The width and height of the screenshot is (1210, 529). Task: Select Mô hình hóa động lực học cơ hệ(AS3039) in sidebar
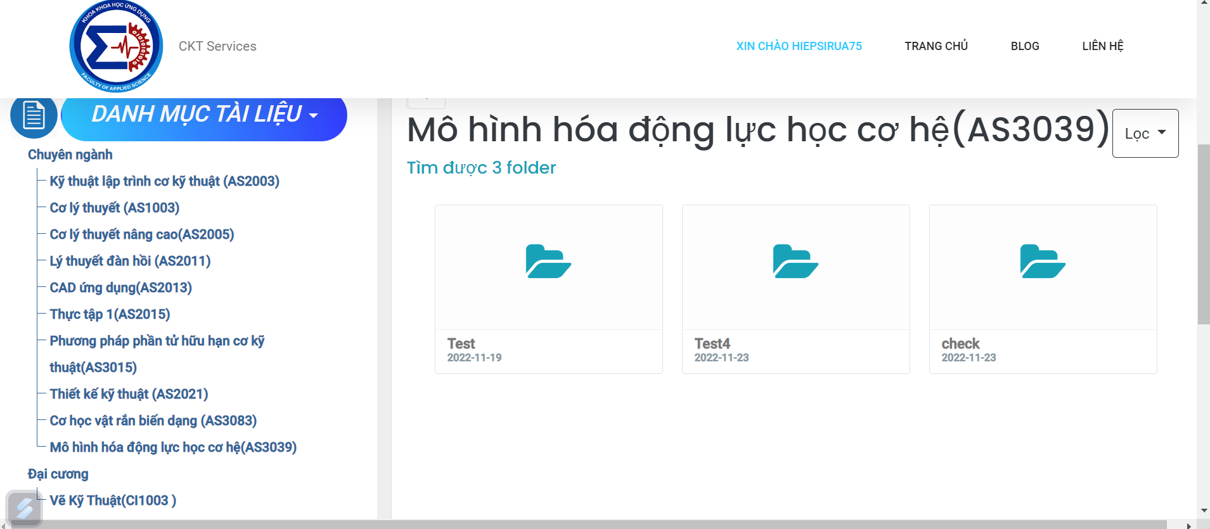(173, 447)
